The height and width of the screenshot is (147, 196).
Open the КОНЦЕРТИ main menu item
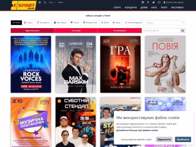coord(131,7)
